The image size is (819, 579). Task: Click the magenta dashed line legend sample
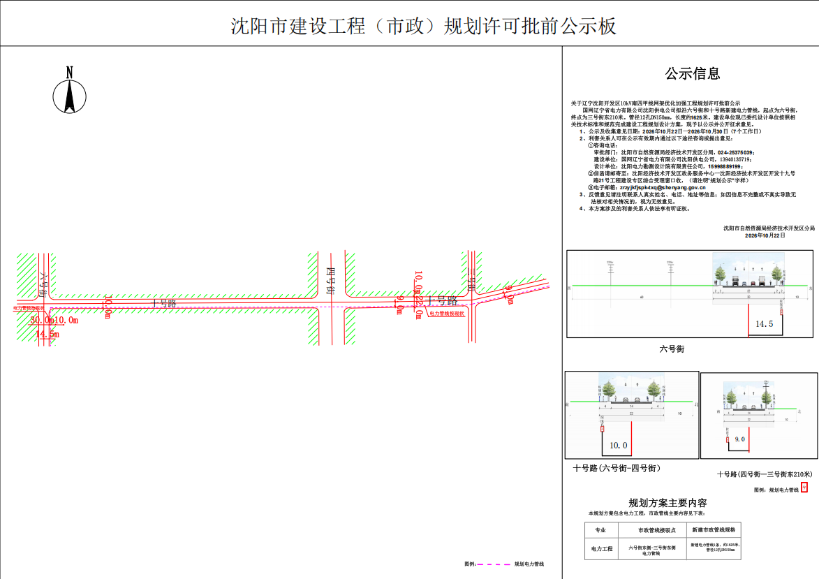494,564
